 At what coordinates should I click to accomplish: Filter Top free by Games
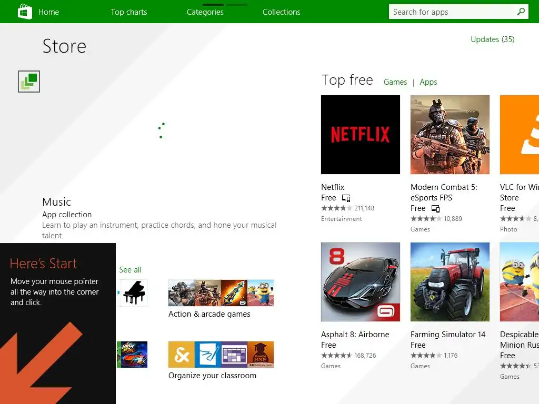395,82
